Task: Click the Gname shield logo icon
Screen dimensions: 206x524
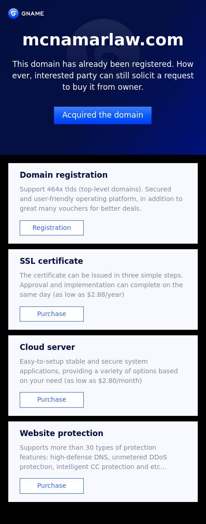Action: 13,13
